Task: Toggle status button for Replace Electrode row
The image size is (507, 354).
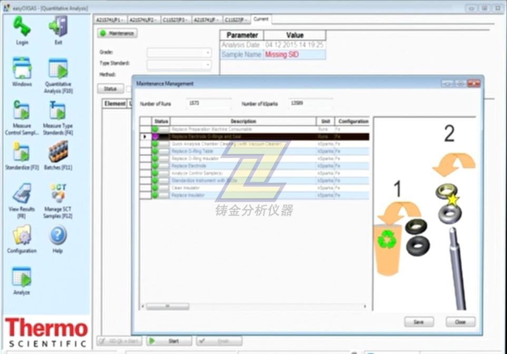Action: click(x=161, y=166)
